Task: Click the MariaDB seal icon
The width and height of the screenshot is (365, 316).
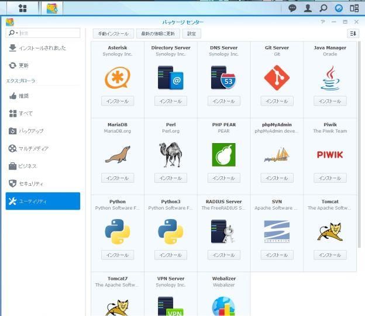Action: (x=118, y=154)
